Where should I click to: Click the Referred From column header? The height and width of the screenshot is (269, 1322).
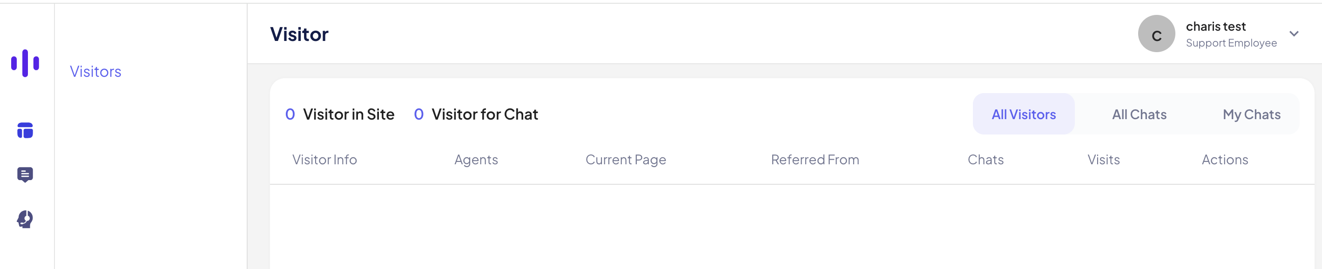tap(815, 160)
